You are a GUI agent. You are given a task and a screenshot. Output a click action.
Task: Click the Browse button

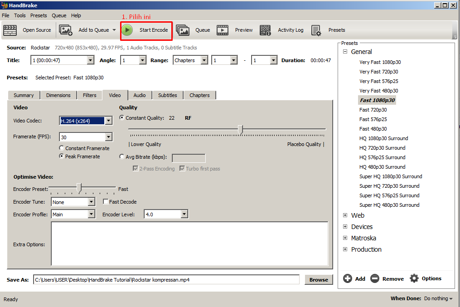319,280
